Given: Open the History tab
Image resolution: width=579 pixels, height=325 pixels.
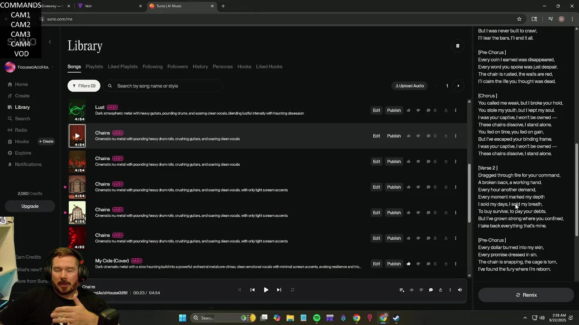Looking at the screenshot, I should tap(200, 66).
